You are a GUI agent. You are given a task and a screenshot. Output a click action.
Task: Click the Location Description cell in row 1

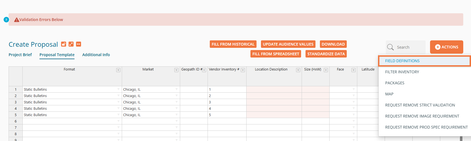274,89
